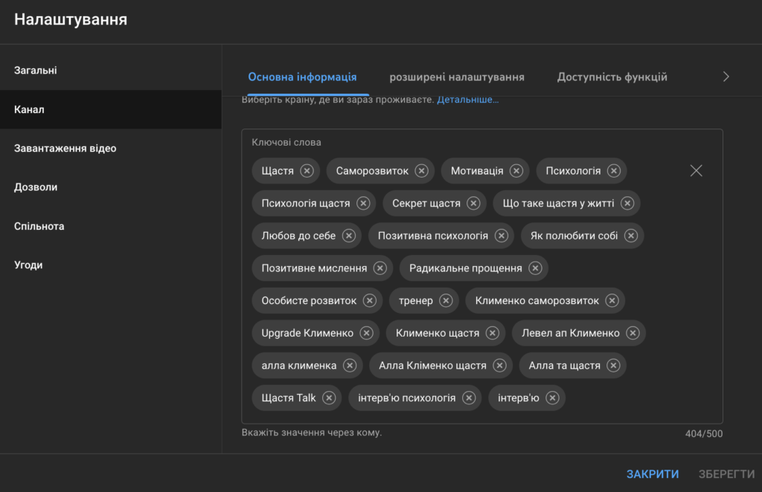762x492 pixels.
Task: Switch to the 'Доступність функцій' tab
Action: click(612, 77)
